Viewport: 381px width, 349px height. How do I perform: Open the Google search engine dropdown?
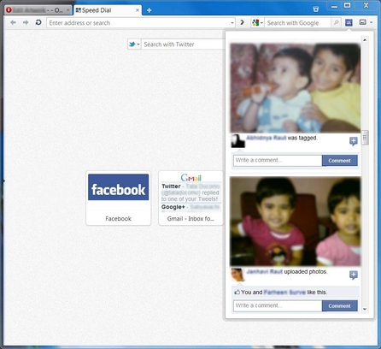coord(257,23)
